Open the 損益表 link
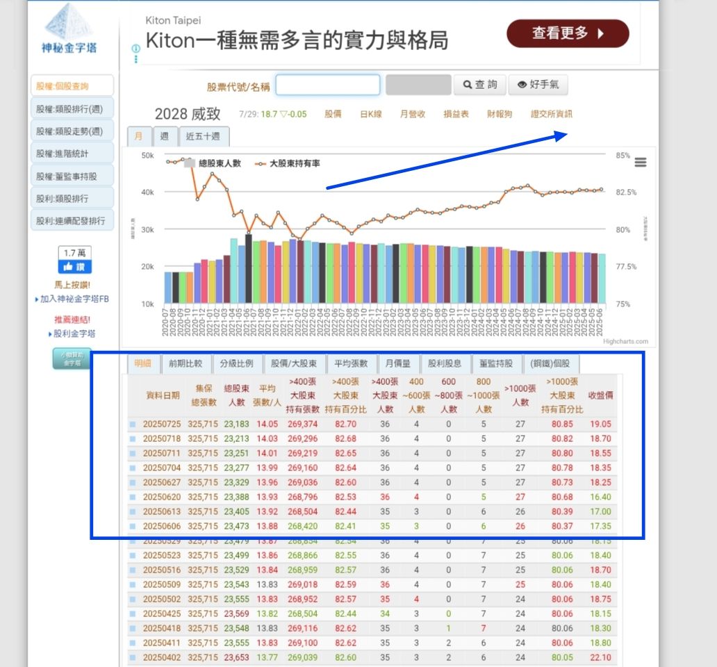Viewport: 717px width, 667px height. [x=456, y=114]
